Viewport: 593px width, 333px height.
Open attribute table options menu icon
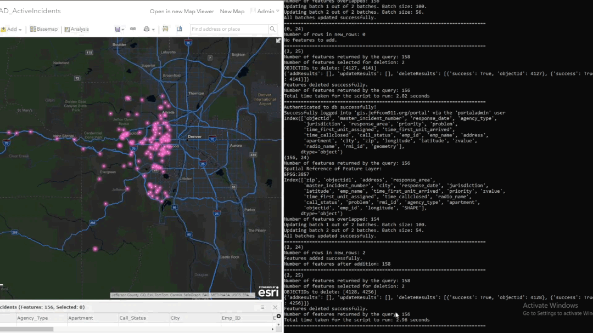tap(262, 307)
